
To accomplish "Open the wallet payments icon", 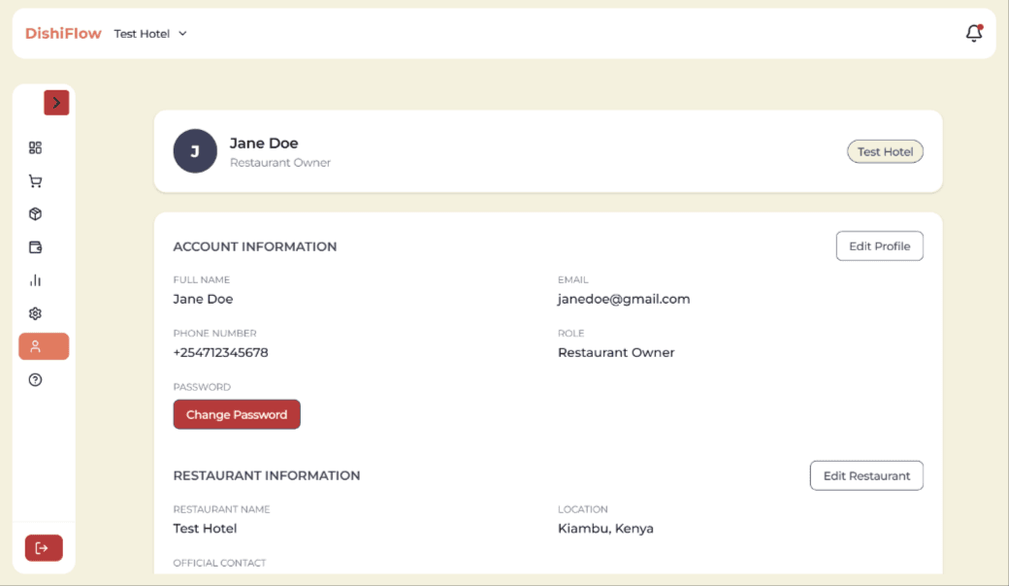I will tap(36, 247).
